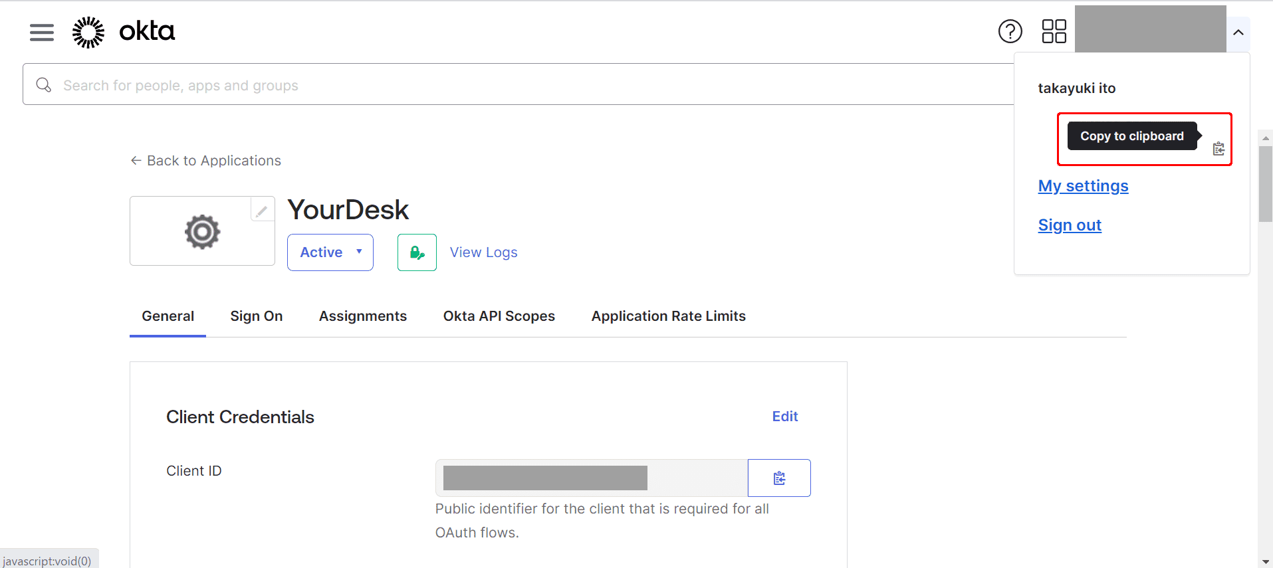Open the Assignments tab
Image resolution: width=1273 pixels, height=568 pixels.
click(x=363, y=316)
